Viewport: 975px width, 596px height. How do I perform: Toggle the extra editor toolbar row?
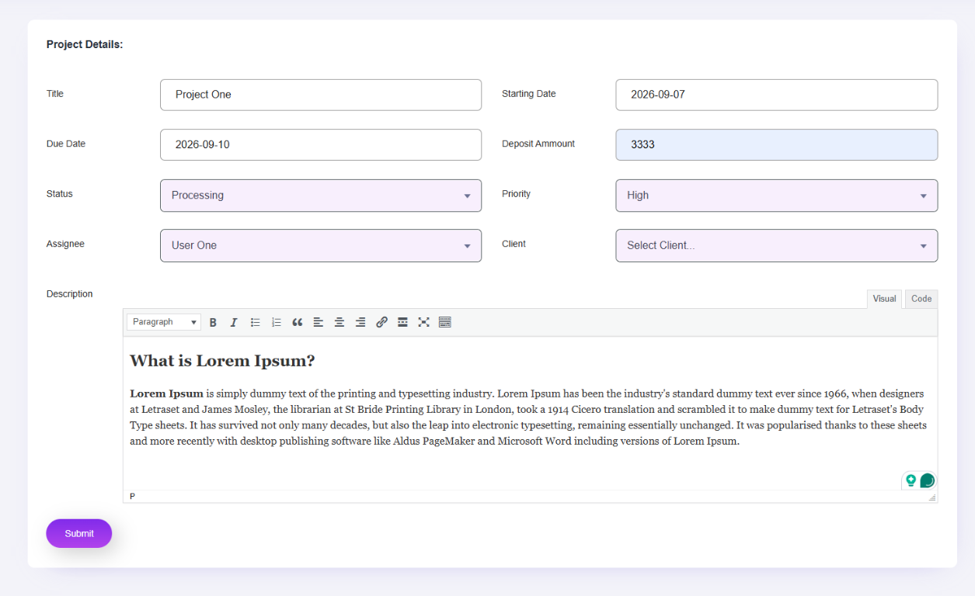pyautogui.click(x=445, y=322)
